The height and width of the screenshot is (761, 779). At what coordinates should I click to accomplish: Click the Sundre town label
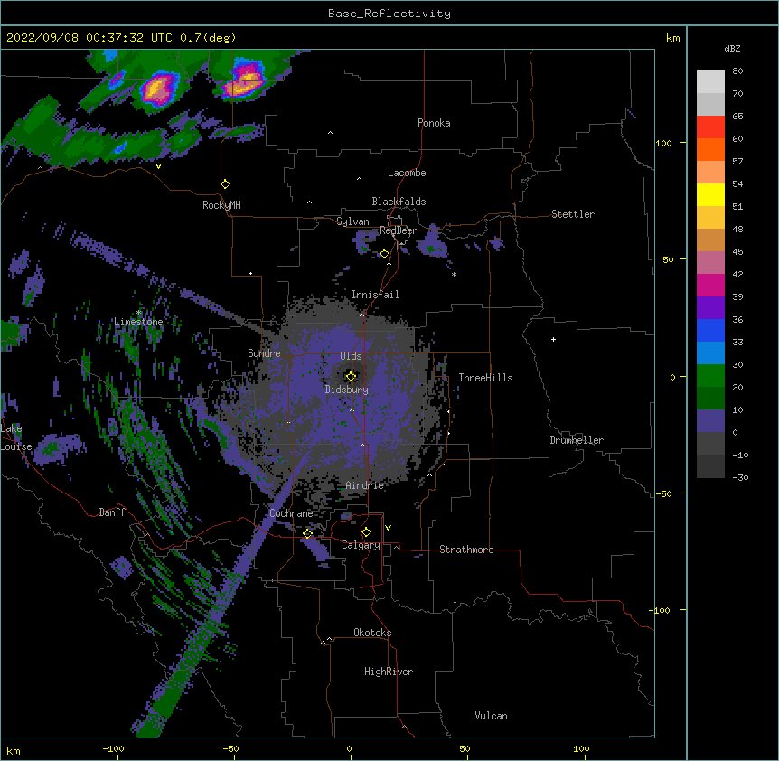coord(264,353)
